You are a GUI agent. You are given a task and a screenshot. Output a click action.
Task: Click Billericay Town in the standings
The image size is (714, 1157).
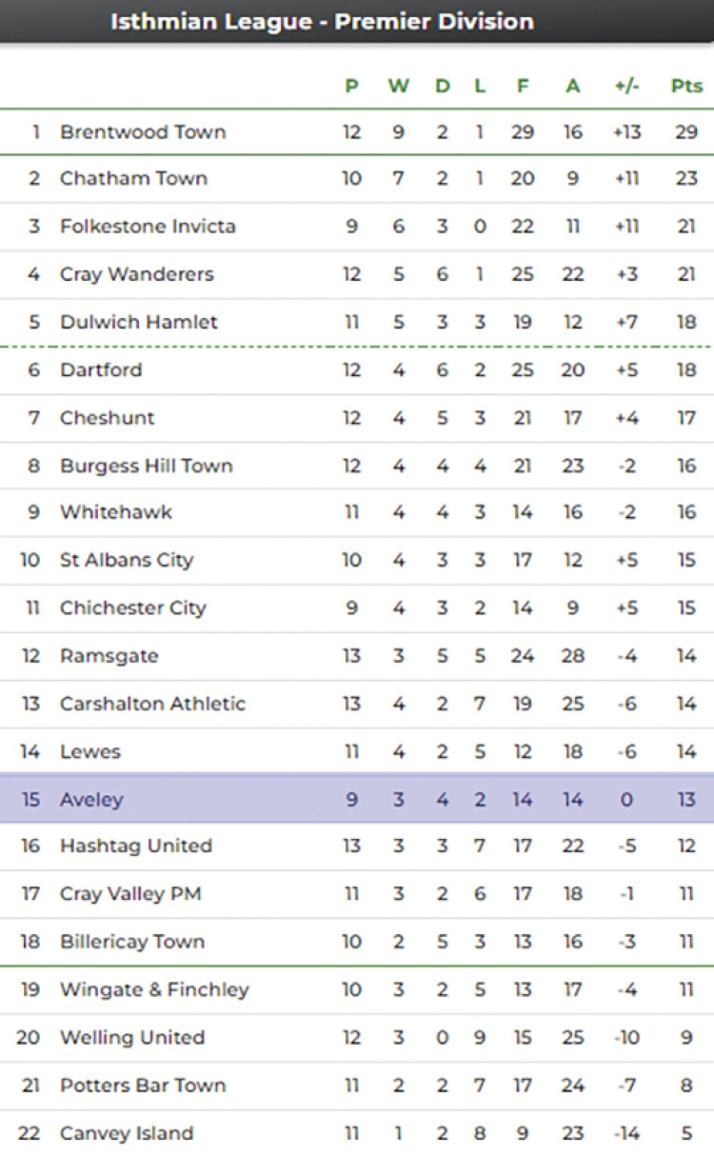(132, 942)
